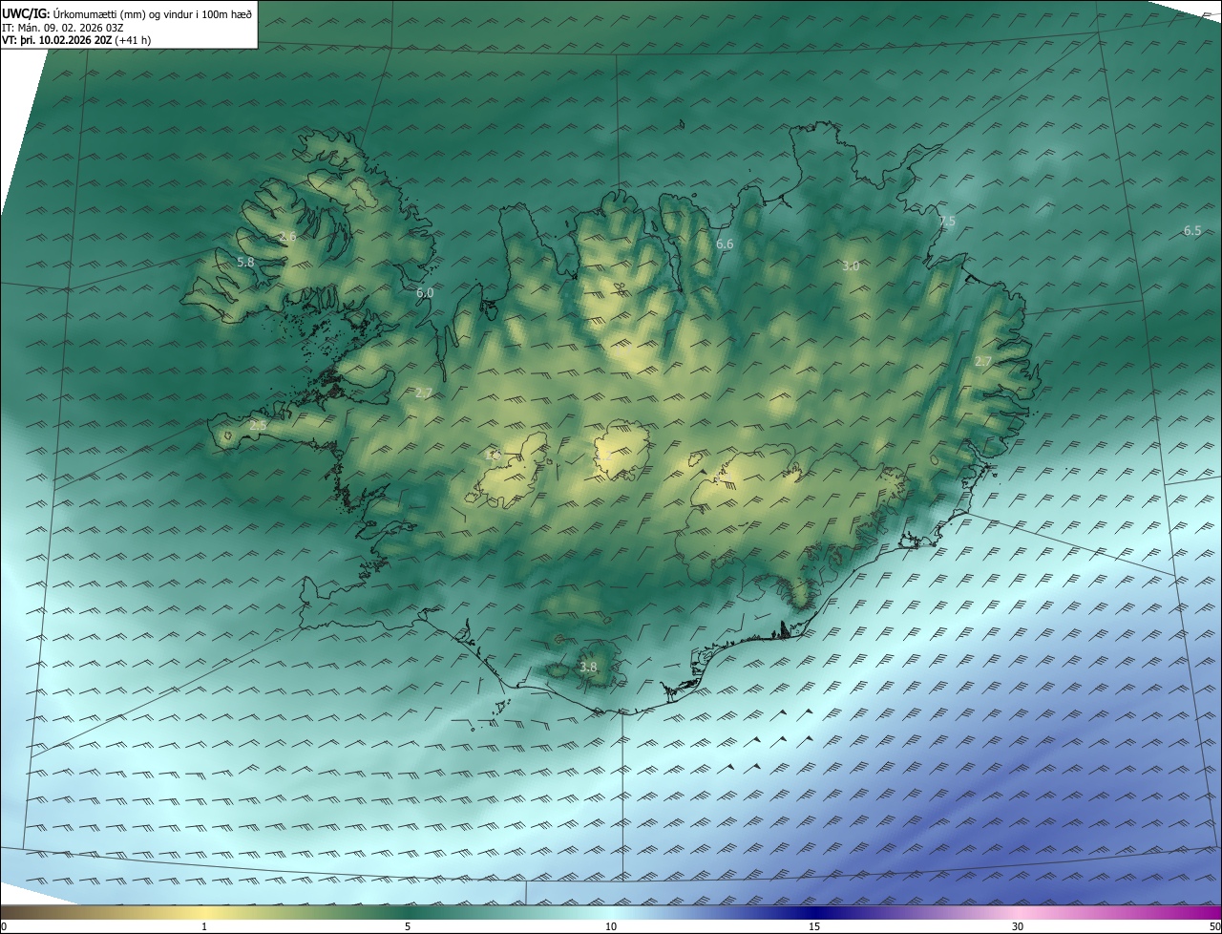
Task: Click the 6.0 value label on the map
Action: [425, 293]
